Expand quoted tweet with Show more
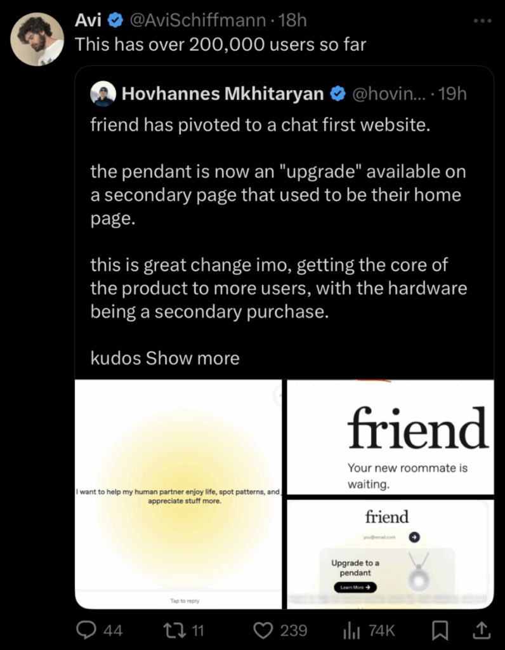This screenshot has height=650, width=505. coord(193,358)
